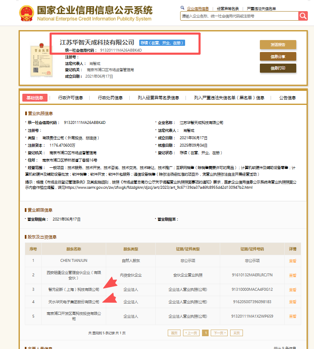The image size is (314, 349).
Task: View details for shareholder CHEN TIANJUN
Action: pyautogui.click(x=293, y=261)
